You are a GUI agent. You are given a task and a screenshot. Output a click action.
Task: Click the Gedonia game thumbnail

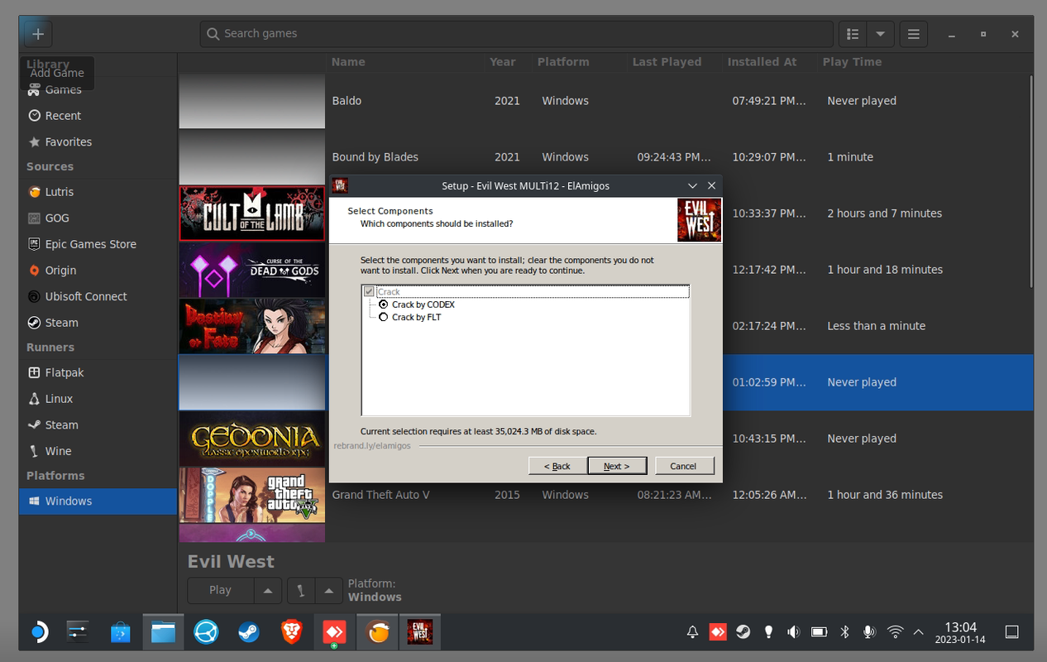click(x=252, y=439)
